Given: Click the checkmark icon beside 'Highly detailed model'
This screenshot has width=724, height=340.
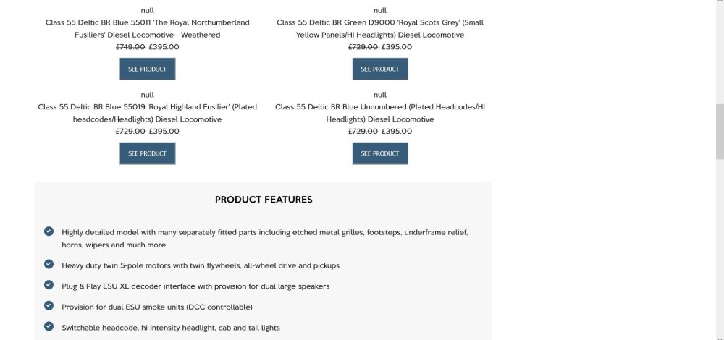Looking at the screenshot, I should [49, 231].
